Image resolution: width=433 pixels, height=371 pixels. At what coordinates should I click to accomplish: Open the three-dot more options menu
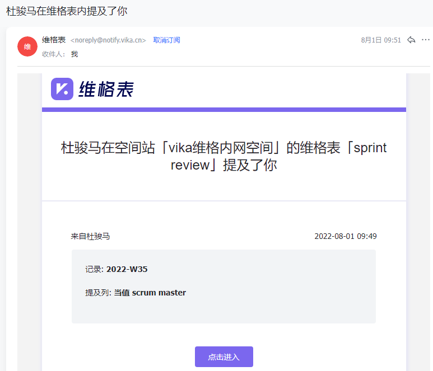(426, 40)
